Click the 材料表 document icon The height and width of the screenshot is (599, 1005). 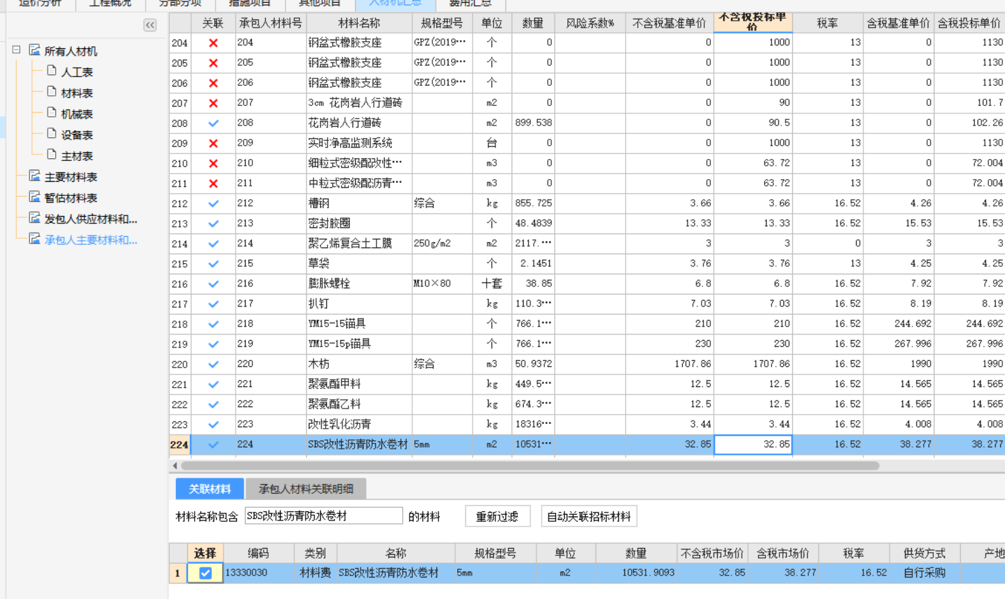pos(52,92)
